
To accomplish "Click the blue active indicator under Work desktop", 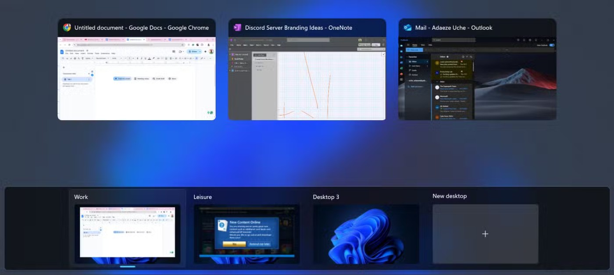I will click(128, 266).
